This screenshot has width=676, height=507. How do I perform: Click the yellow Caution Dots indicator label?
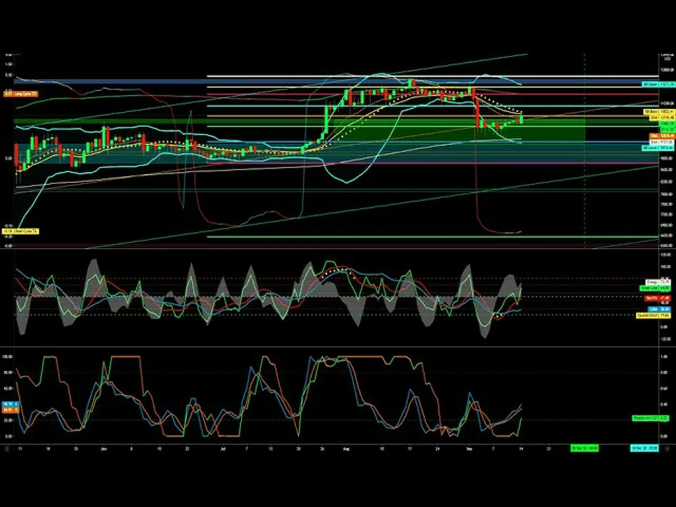653,315
